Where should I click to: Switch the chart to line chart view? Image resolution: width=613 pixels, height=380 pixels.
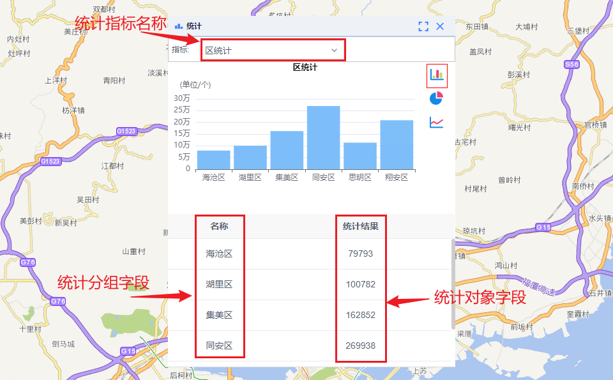point(436,123)
